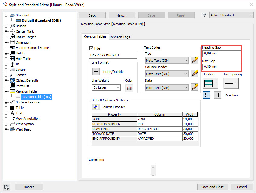
Task: Click the filter icon beside Active Standard
Action: click(x=204, y=15)
